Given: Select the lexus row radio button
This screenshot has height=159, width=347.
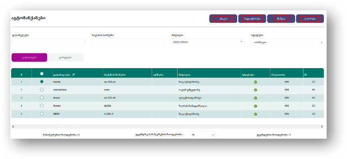Looking at the screenshot, I should pos(42,97).
